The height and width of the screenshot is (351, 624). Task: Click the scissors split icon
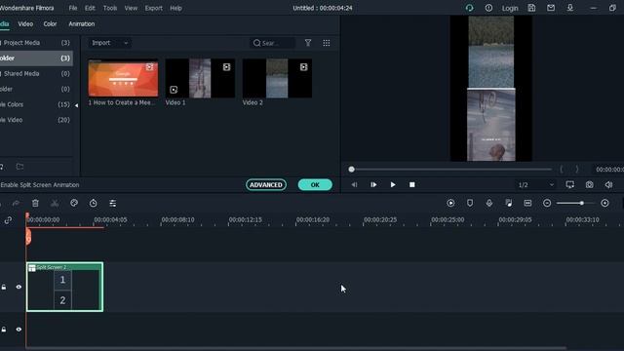[x=55, y=204]
